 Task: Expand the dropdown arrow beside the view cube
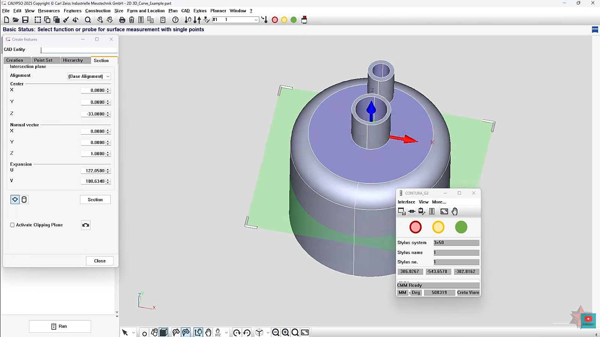(x=268, y=333)
